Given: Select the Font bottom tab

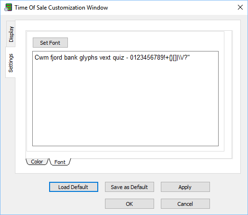Looking at the screenshot, I should coord(60,162).
